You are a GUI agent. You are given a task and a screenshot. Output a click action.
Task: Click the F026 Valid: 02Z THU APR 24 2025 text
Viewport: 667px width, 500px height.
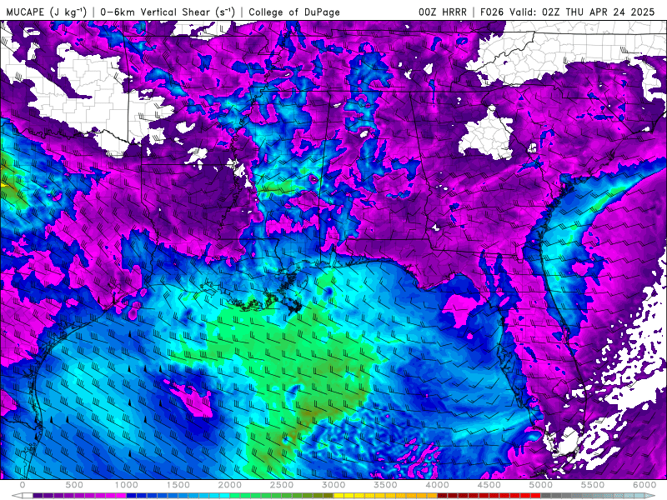(567, 12)
